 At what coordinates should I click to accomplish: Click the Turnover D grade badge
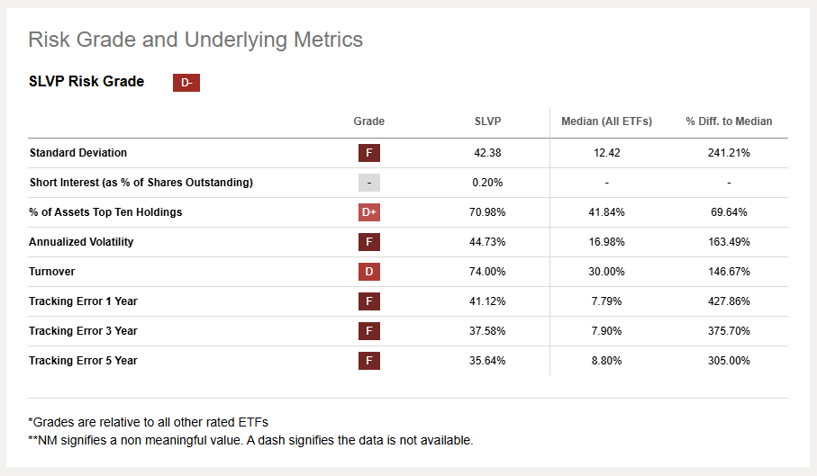[x=368, y=272]
